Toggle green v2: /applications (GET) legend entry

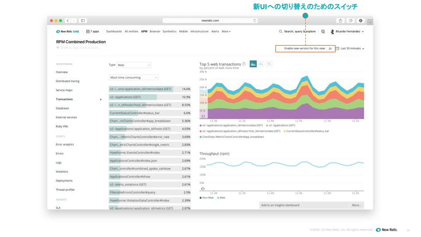pos(281,126)
